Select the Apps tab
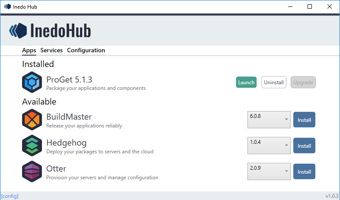 coord(29,51)
